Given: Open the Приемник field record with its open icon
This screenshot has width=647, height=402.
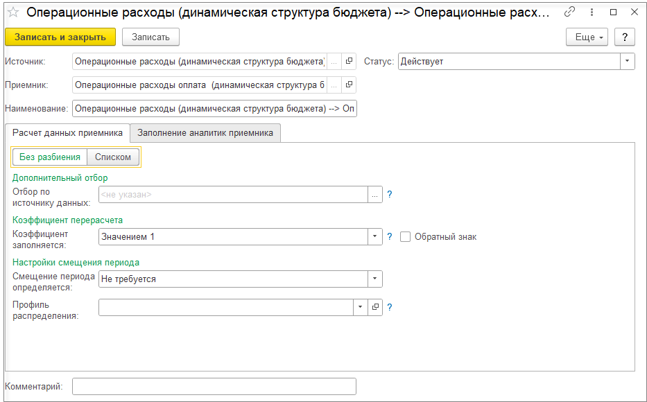Looking at the screenshot, I should pyautogui.click(x=350, y=85).
